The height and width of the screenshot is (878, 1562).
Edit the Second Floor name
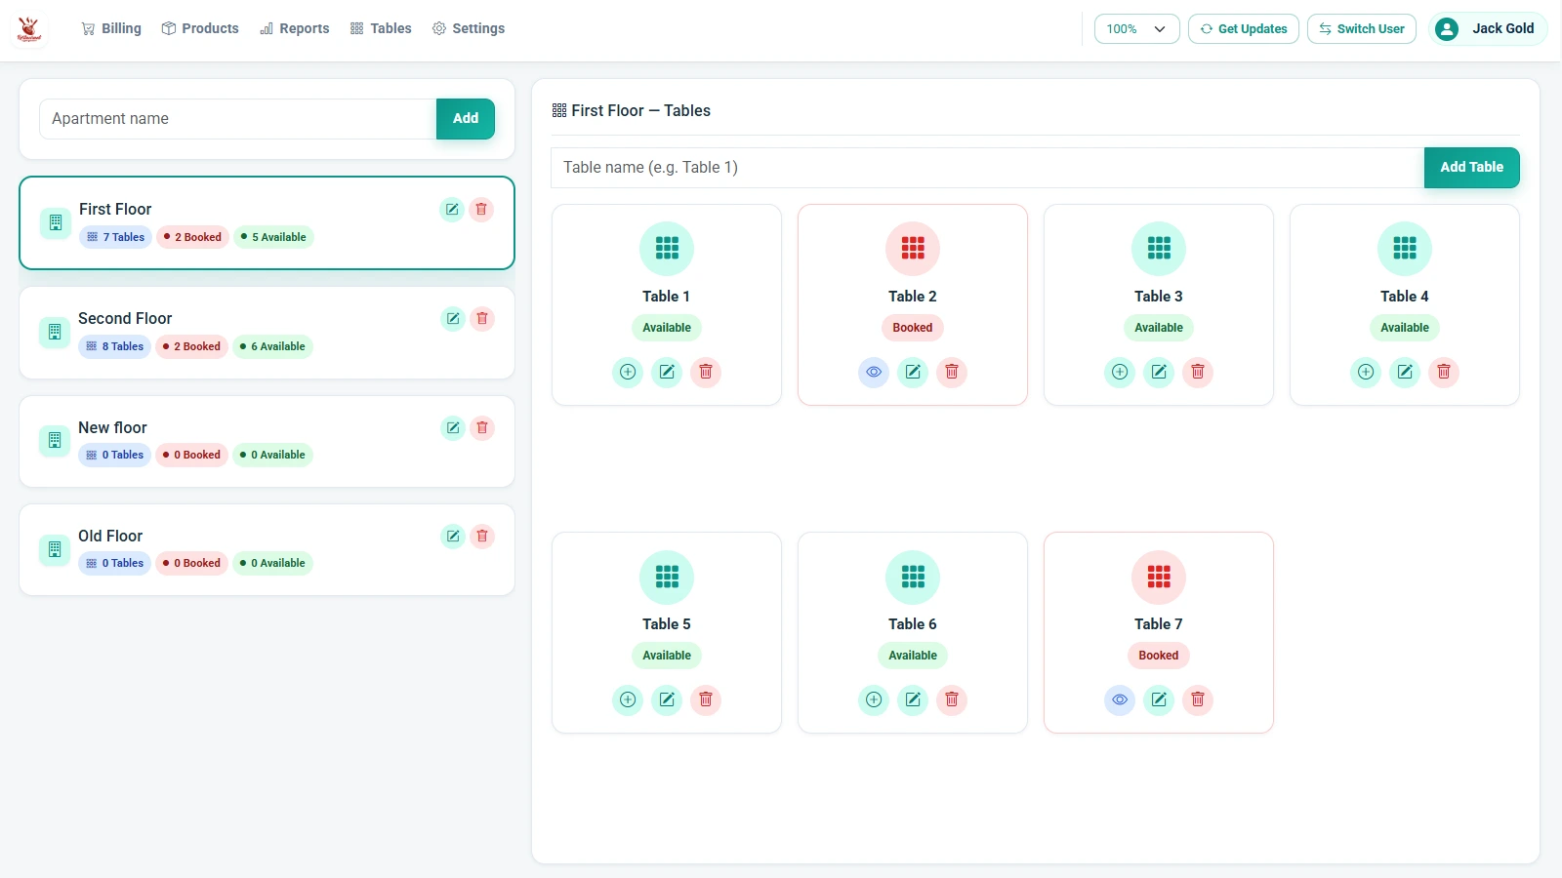(453, 318)
